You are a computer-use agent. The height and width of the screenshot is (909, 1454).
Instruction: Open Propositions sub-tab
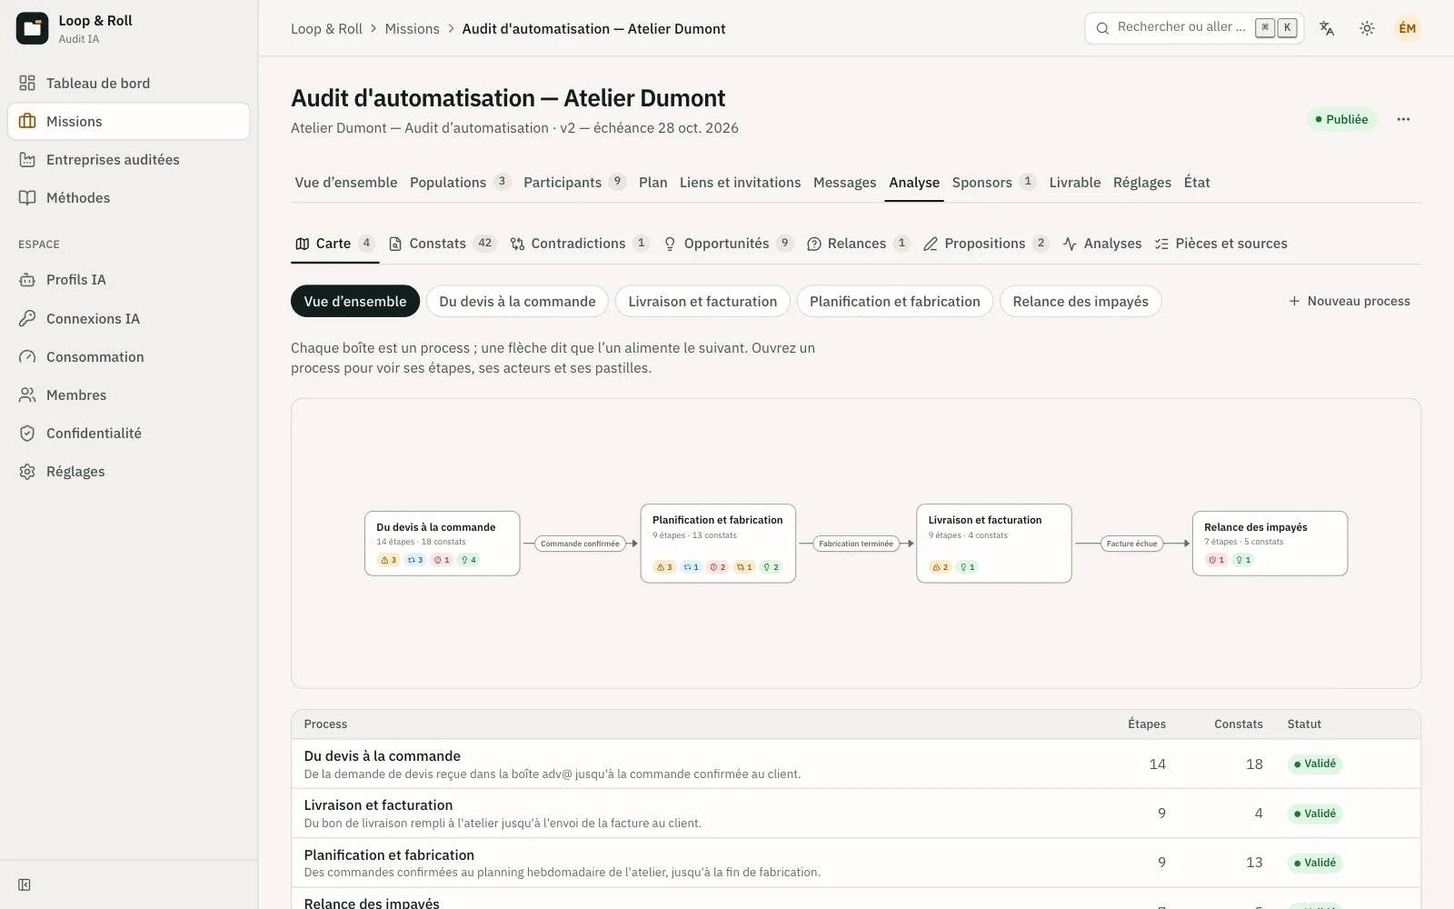(x=986, y=244)
